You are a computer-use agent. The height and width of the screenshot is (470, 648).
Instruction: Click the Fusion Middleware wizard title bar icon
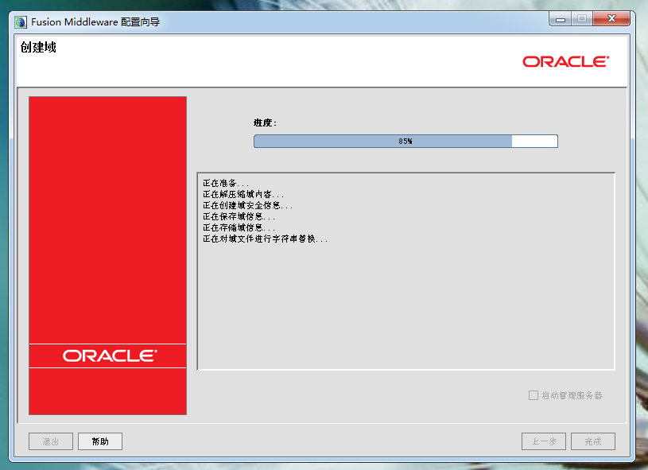[20, 22]
